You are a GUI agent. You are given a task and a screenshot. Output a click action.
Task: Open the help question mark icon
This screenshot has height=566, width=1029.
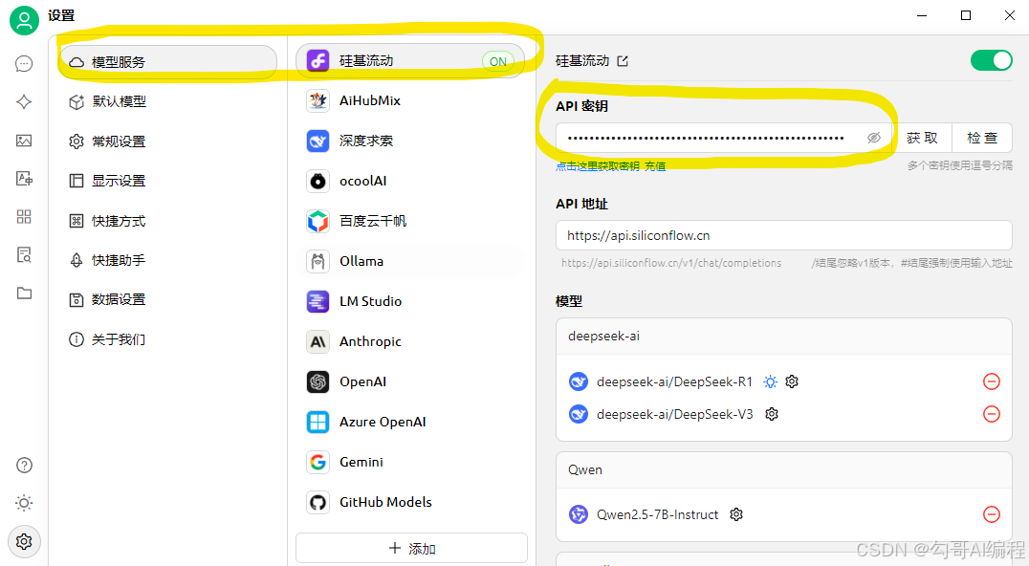[24, 465]
